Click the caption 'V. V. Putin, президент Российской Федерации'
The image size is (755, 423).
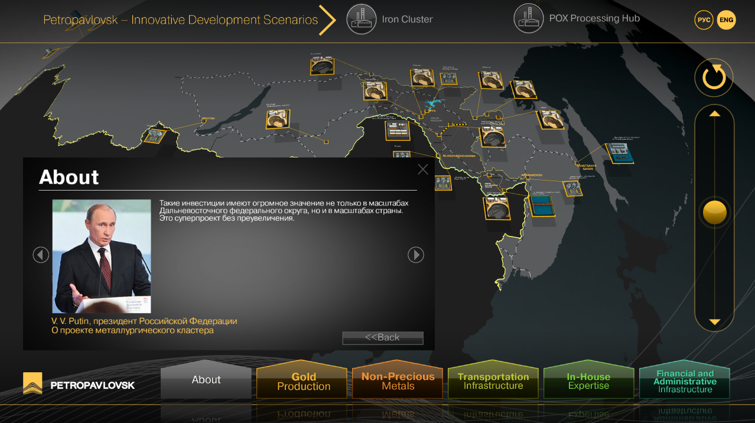click(144, 321)
